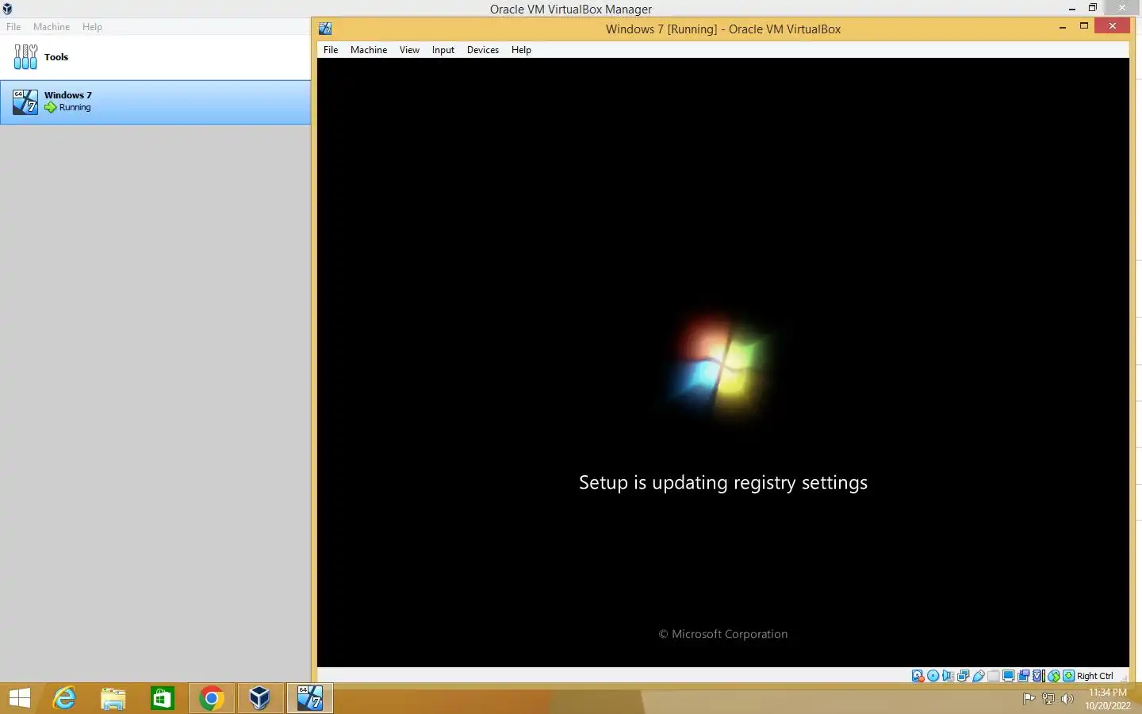Click the display settings status icon
1142x714 pixels.
(1008, 676)
